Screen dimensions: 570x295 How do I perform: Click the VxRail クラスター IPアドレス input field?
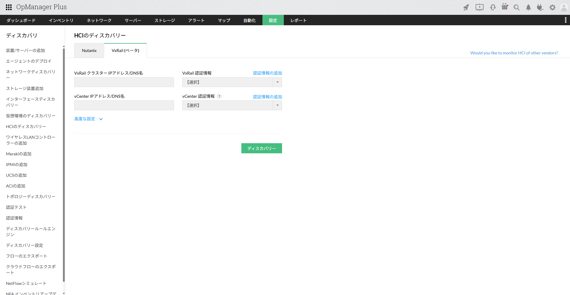click(x=124, y=82)
